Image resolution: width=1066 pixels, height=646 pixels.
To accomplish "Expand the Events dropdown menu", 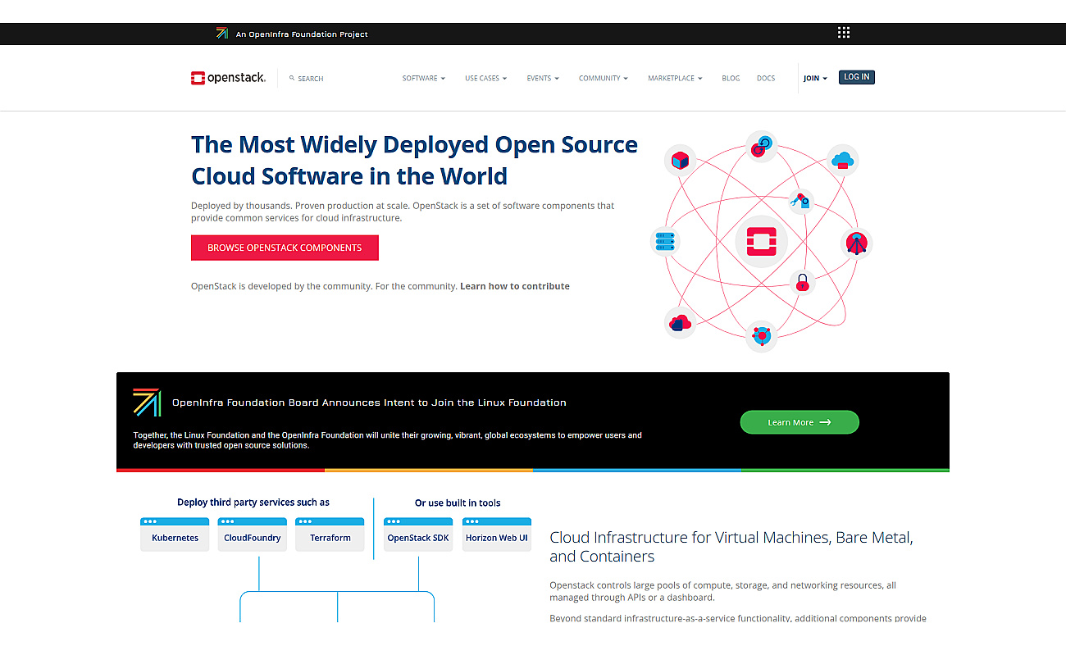I will pos(543,79).
